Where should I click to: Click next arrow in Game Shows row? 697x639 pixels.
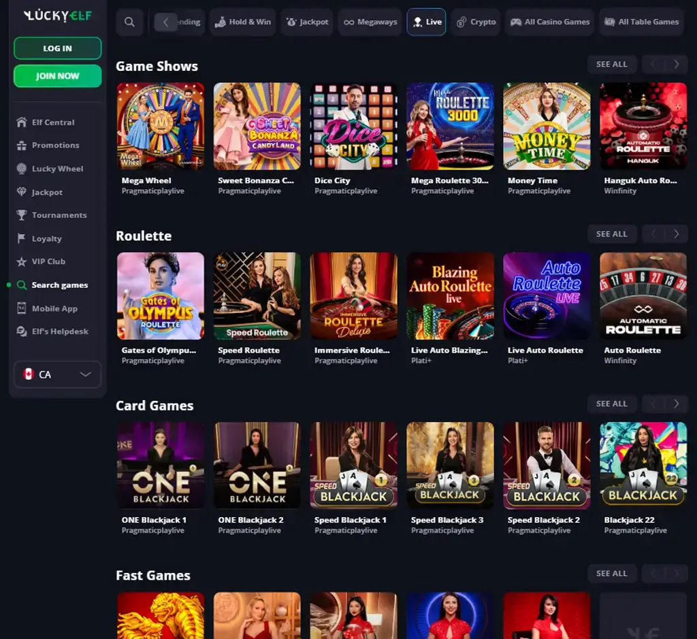tap(676, 65)
